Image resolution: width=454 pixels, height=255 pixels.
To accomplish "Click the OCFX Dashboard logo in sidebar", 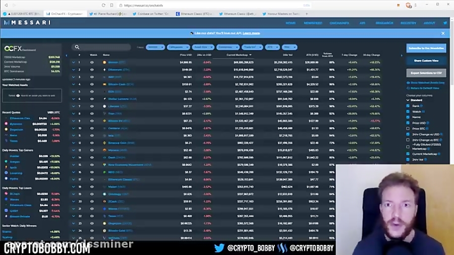I will (20, 49).
